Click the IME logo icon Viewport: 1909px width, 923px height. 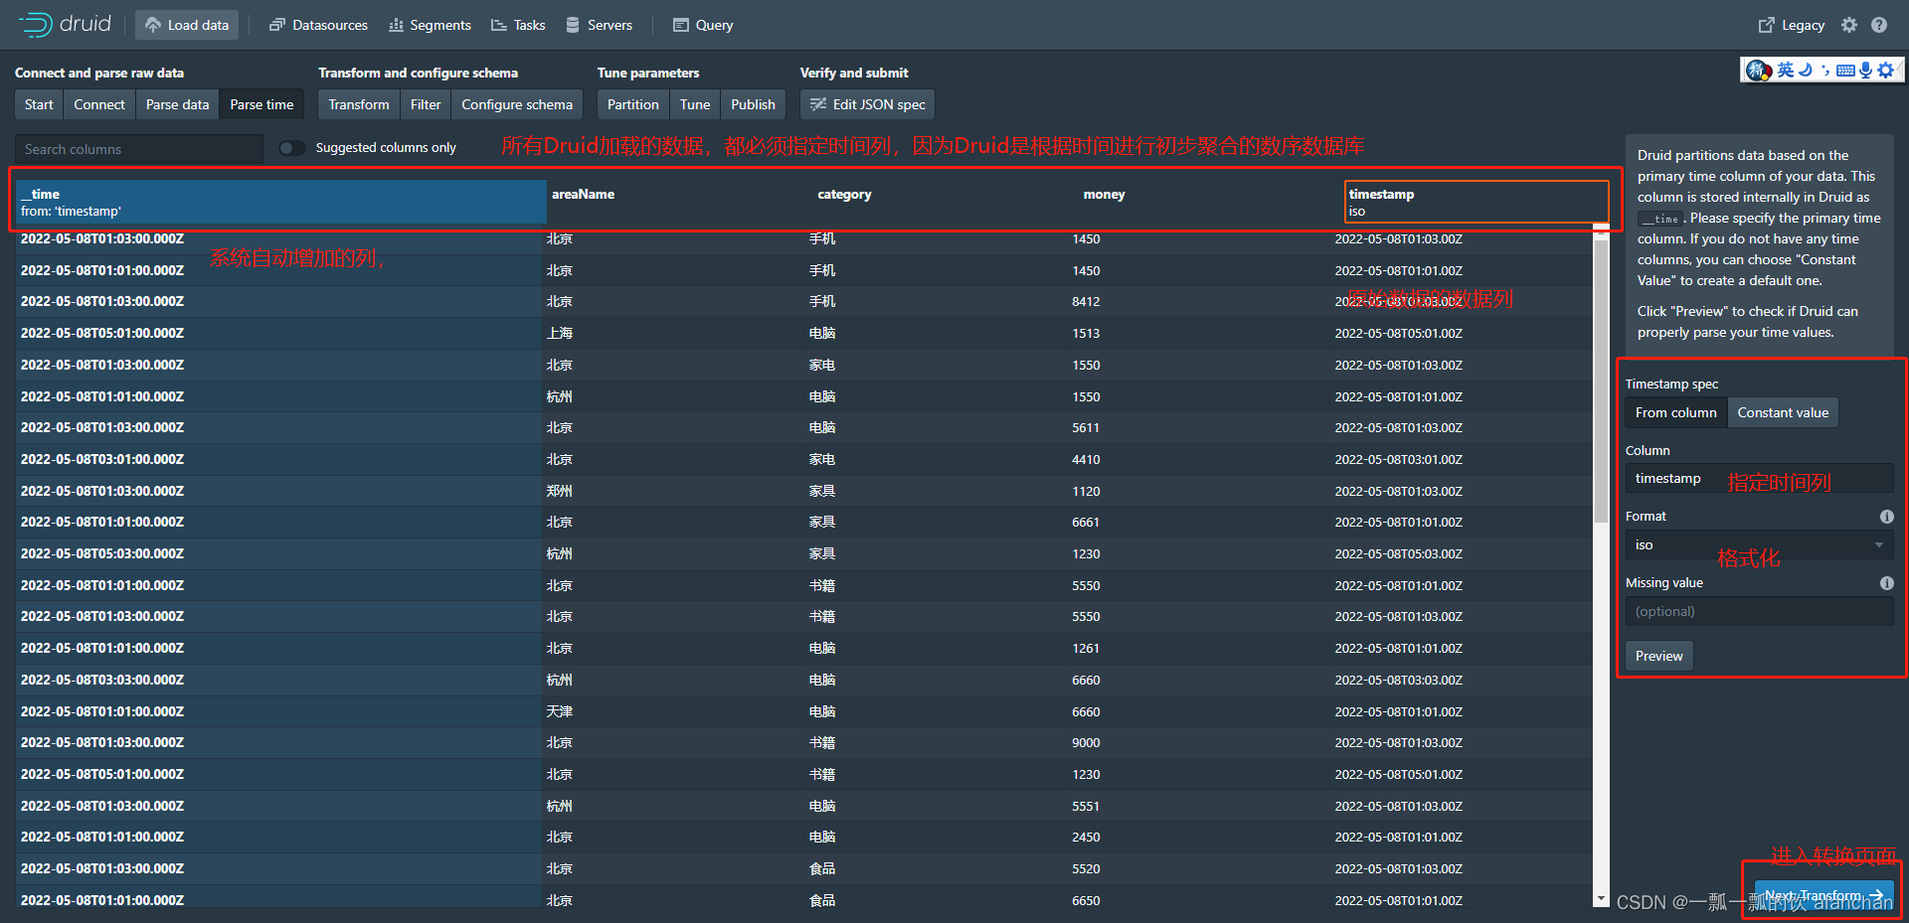1758,70
